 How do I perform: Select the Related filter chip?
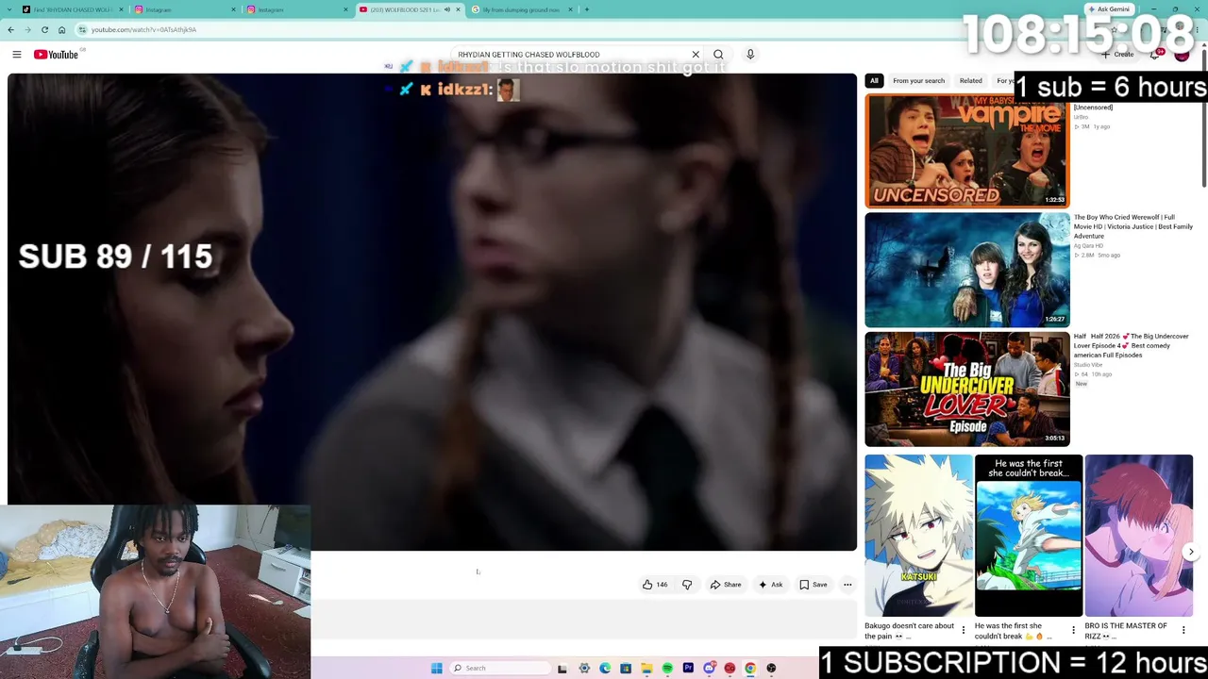(970, 81)
